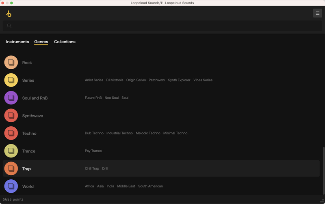This screenshot has height=204, width=325.
Task: Click the orange Trap genre icon
Action: click(x=11, y=169)
